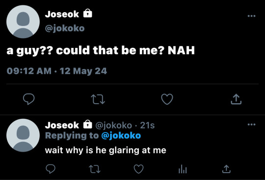Open the three-dot menu on reply tweet
Screen dimensions: 265x180
click(251, 125)
